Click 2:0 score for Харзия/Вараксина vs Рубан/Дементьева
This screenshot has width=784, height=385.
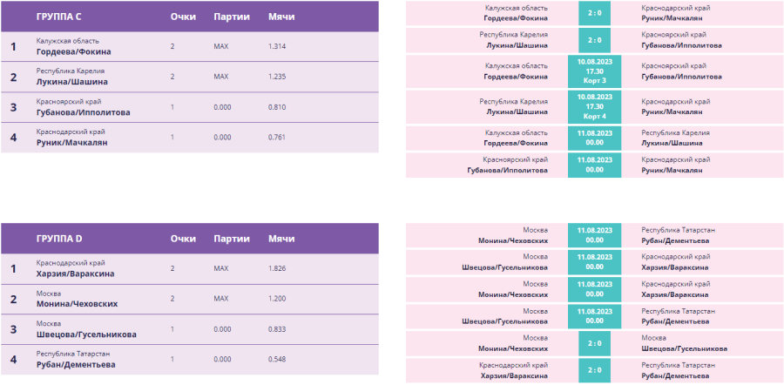click(x=594, y=370)
